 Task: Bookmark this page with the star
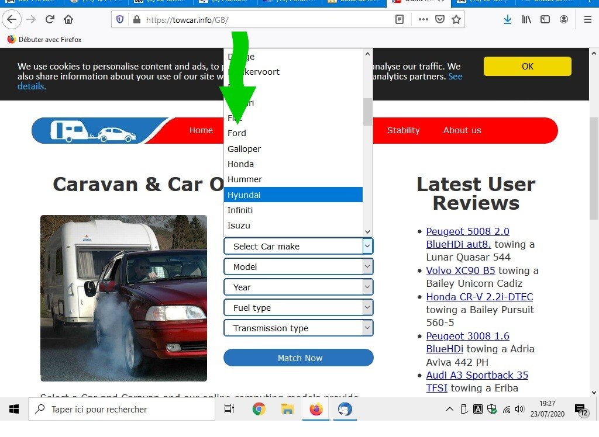456,19
